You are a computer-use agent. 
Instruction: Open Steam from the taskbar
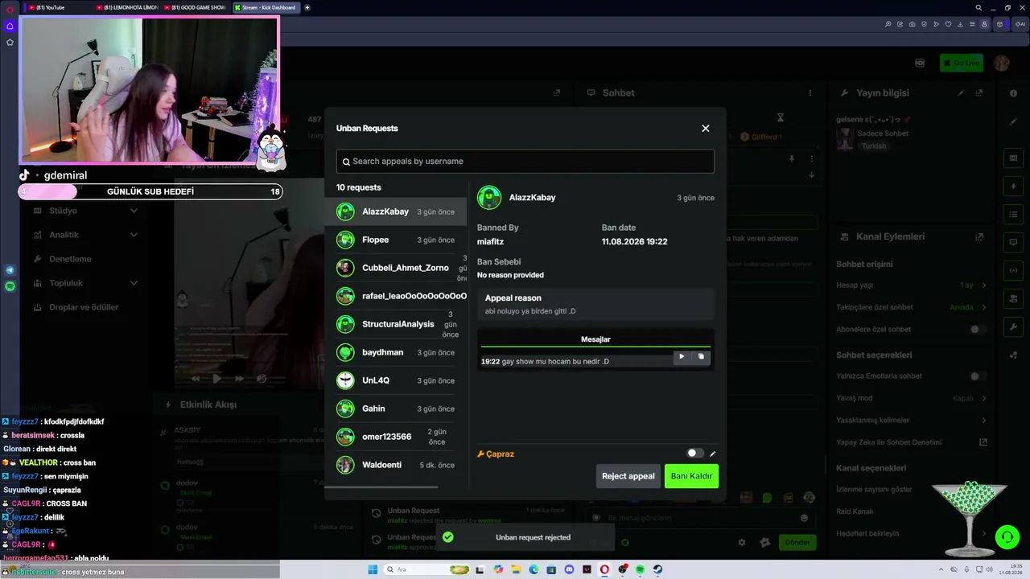(657, 569)
